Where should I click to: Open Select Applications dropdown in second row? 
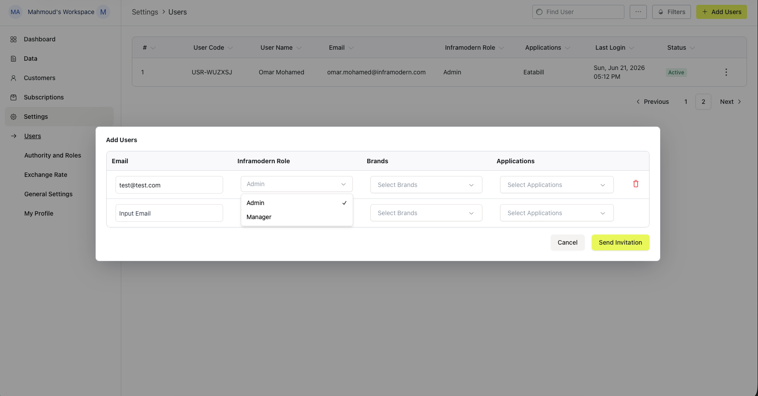[557, 213]
